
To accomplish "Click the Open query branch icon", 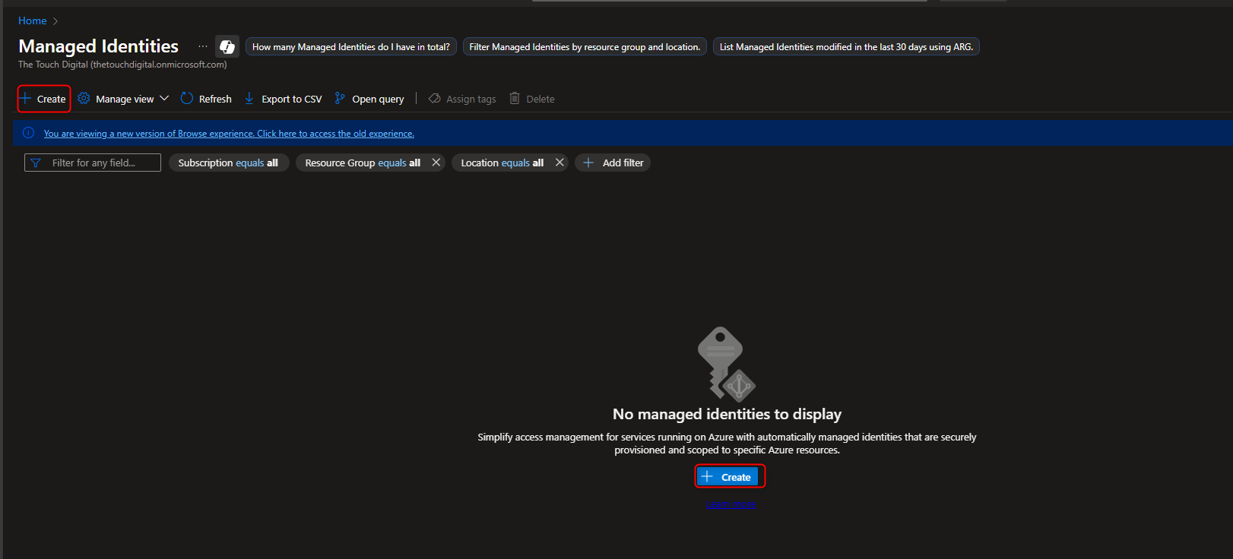I will click(x=340, y=99).
